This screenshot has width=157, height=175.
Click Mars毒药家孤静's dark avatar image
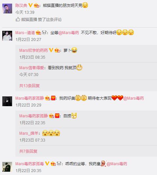pos(7,101)
